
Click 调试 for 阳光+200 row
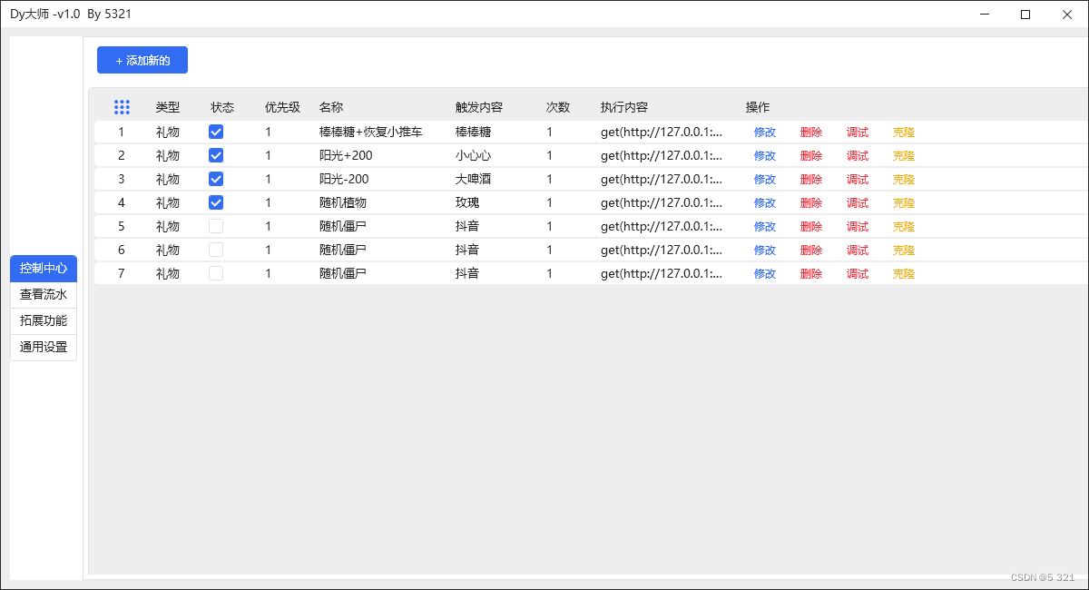tap(858, 156)
